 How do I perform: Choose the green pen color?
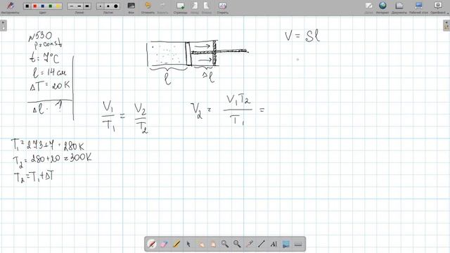pyautogui.click(x=51, y=6)
